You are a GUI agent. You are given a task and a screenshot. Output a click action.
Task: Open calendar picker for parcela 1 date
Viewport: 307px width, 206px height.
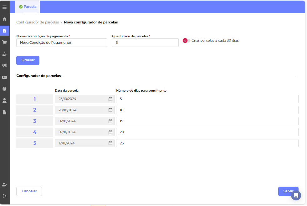coord(110,99)
